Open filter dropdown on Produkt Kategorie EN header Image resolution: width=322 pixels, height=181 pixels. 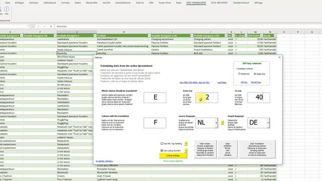tap(55, 36)
